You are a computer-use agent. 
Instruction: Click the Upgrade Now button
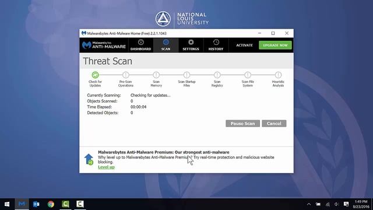point(275,45)
